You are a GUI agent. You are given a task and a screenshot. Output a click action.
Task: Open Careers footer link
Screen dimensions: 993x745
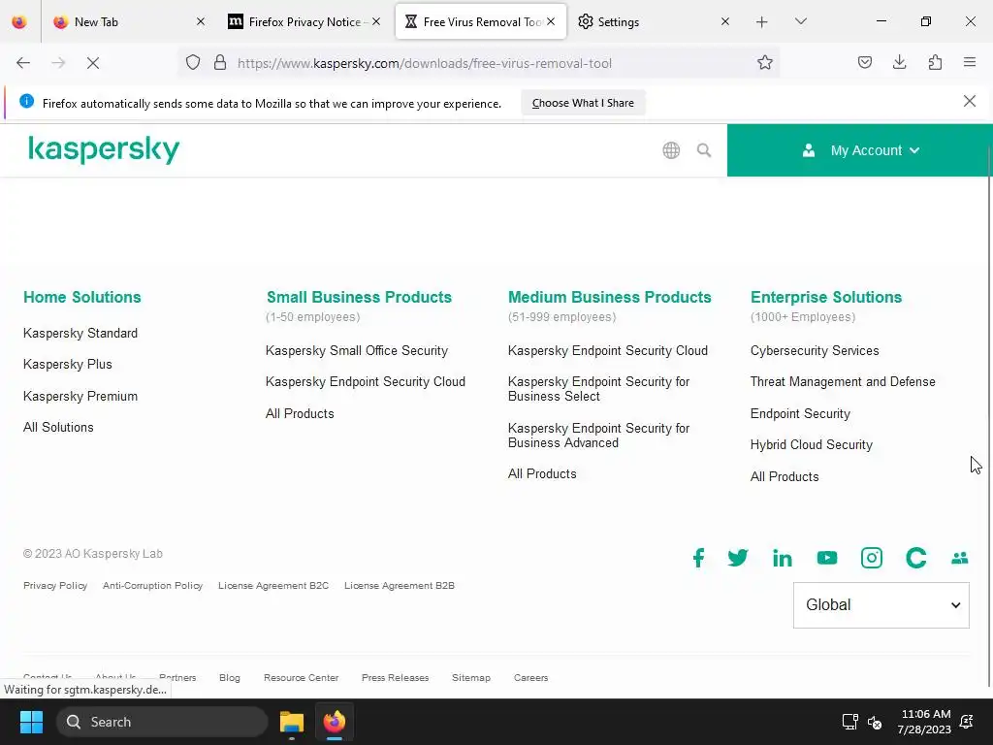530,677
